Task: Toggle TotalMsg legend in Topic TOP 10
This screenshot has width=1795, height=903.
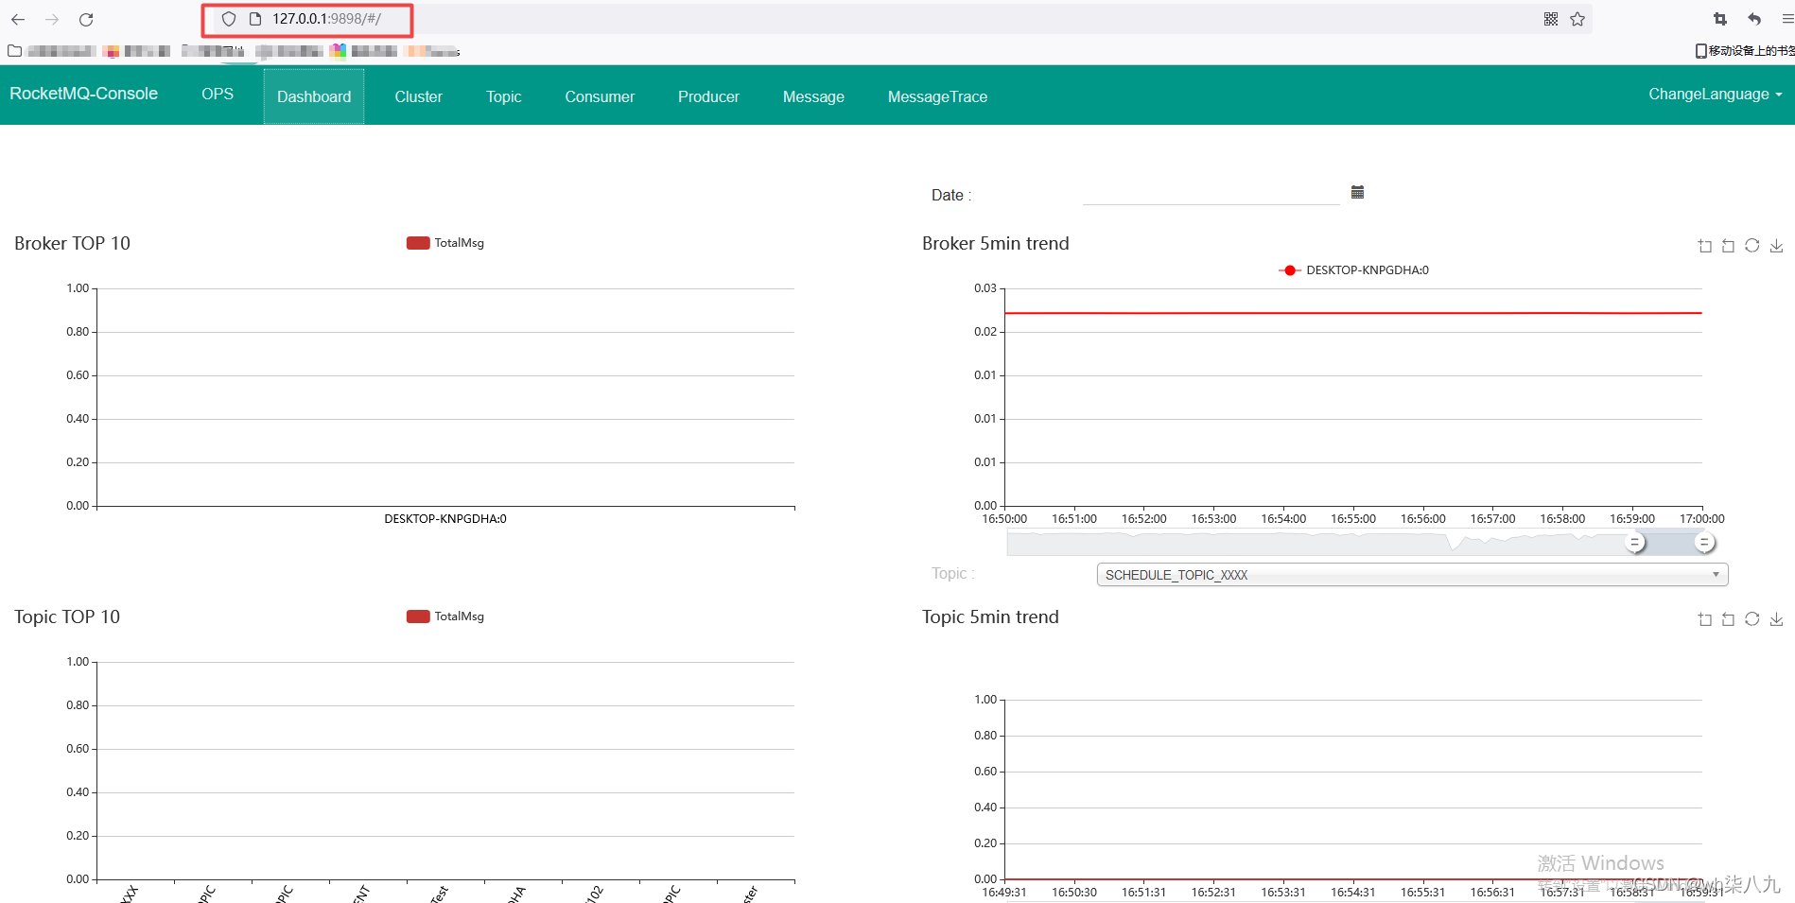Action: coord(445,616)
